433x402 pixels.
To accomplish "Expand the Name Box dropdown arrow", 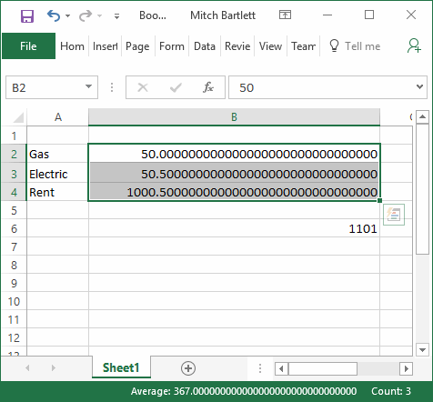I will coord(88,87).
